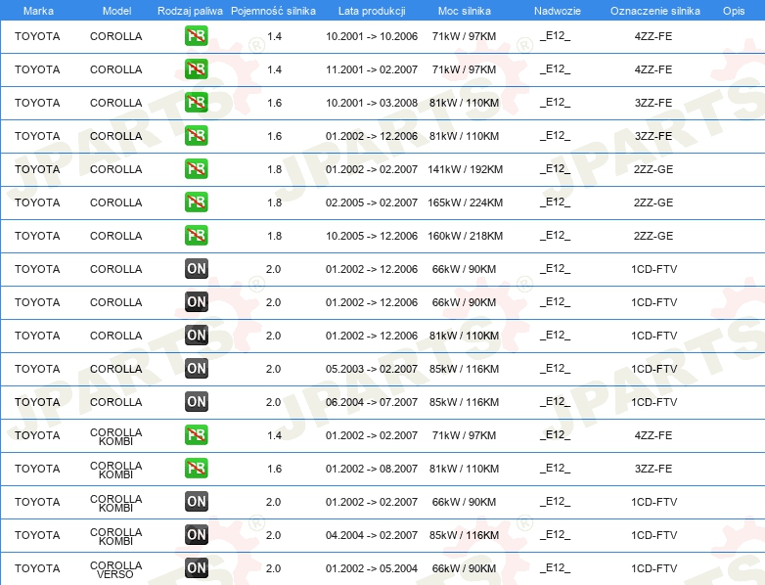Image resolution: width=765 pixels, height=585 pixels.
Task: Click the date range 10.2001 -> 10.2006
Action: tap(372, 36)
